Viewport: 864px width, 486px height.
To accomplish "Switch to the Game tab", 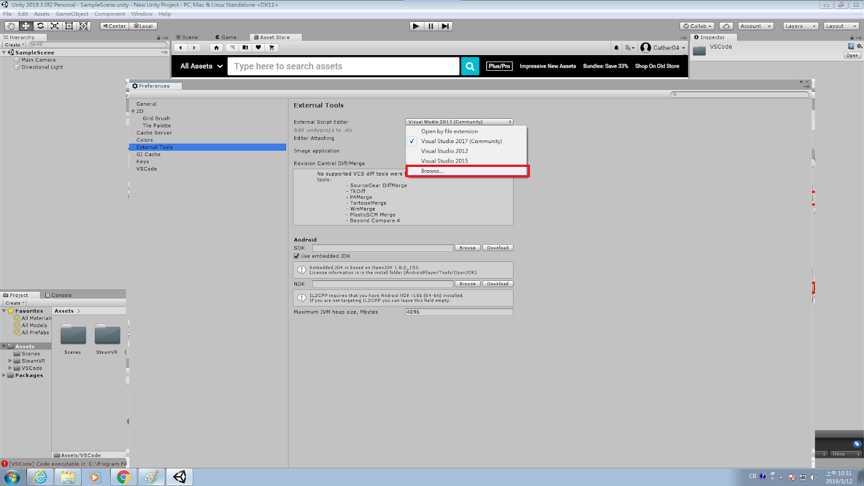I will pos(226,37).
